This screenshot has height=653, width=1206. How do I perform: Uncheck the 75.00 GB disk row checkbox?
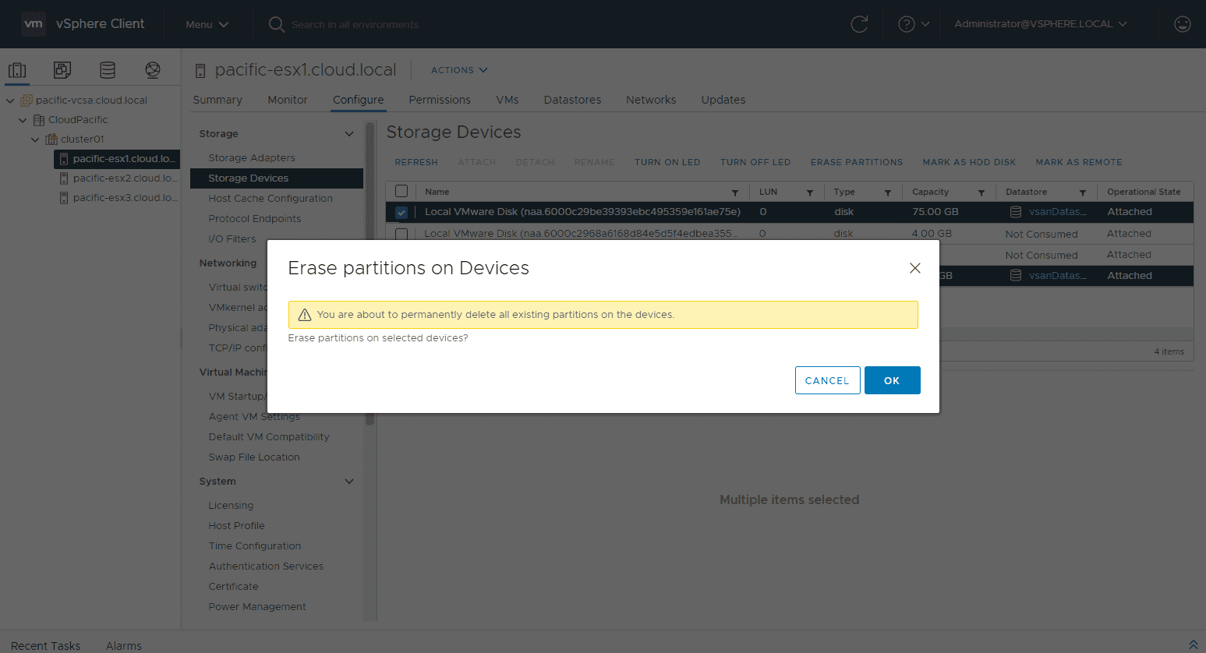pyautogui.click(x=401, y=212)
